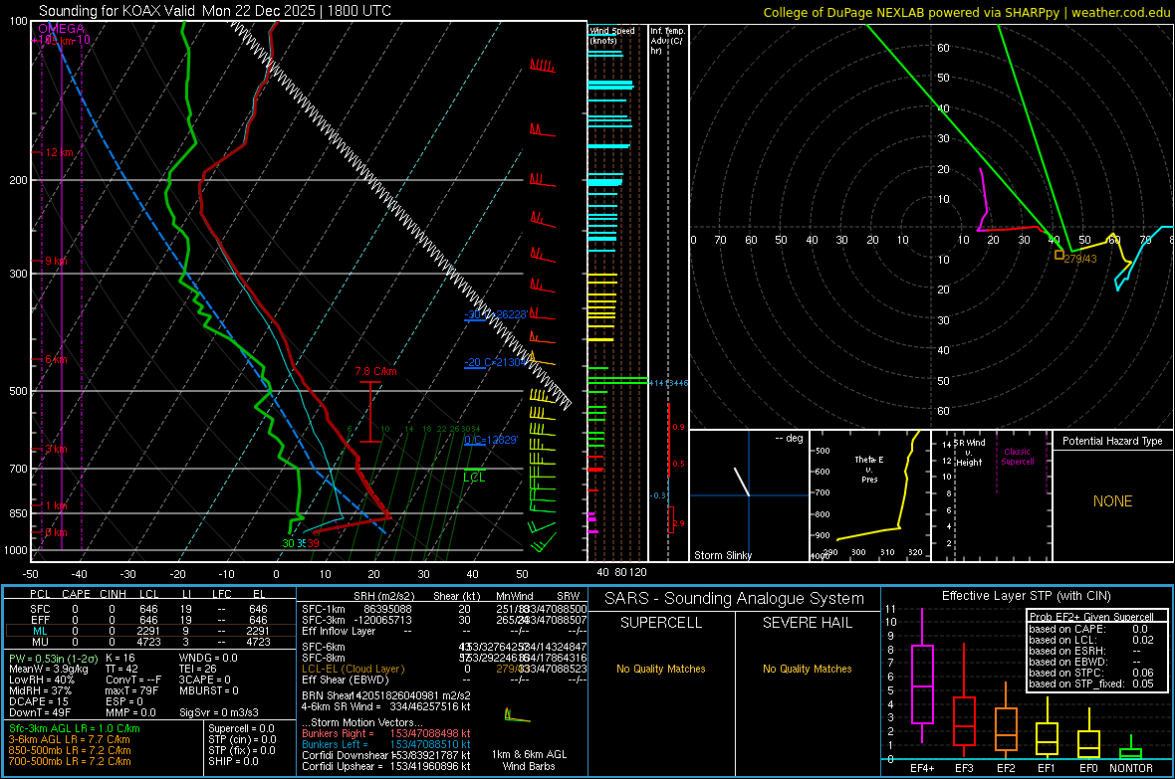Click the Prob EF2+ Given Supercell header

(x=1091, y=617)
